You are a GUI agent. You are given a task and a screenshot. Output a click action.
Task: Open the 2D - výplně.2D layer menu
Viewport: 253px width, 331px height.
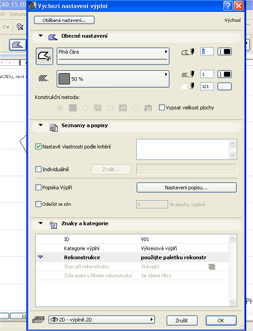102,320
